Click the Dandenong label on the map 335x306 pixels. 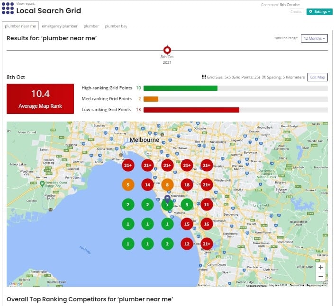click(231, 215)
